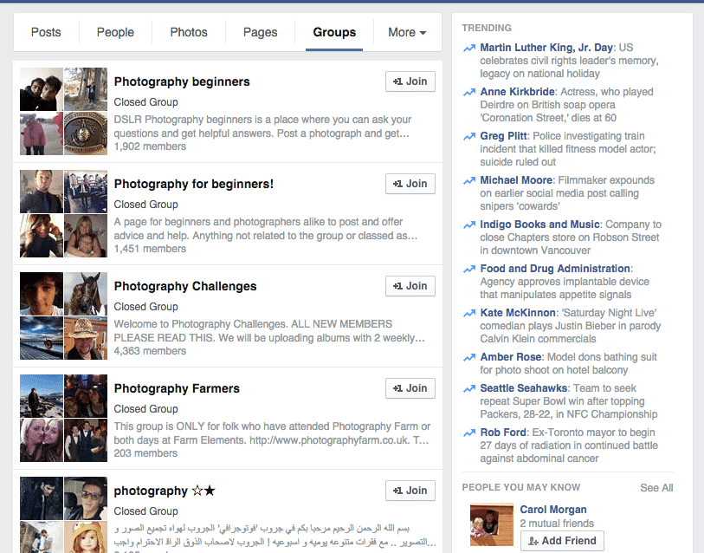Click trending arrow icon beside Michael Moore
The width and height of the screenshot is (704, 553).
pyautogui.click(x=469, y=180)
